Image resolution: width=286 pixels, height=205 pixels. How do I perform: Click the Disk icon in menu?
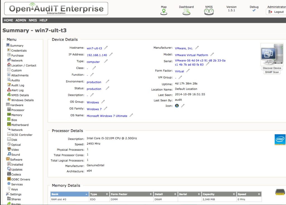(9, 139)
